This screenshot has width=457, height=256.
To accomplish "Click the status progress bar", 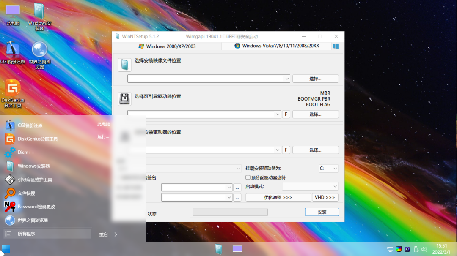I will coord(230,212).
